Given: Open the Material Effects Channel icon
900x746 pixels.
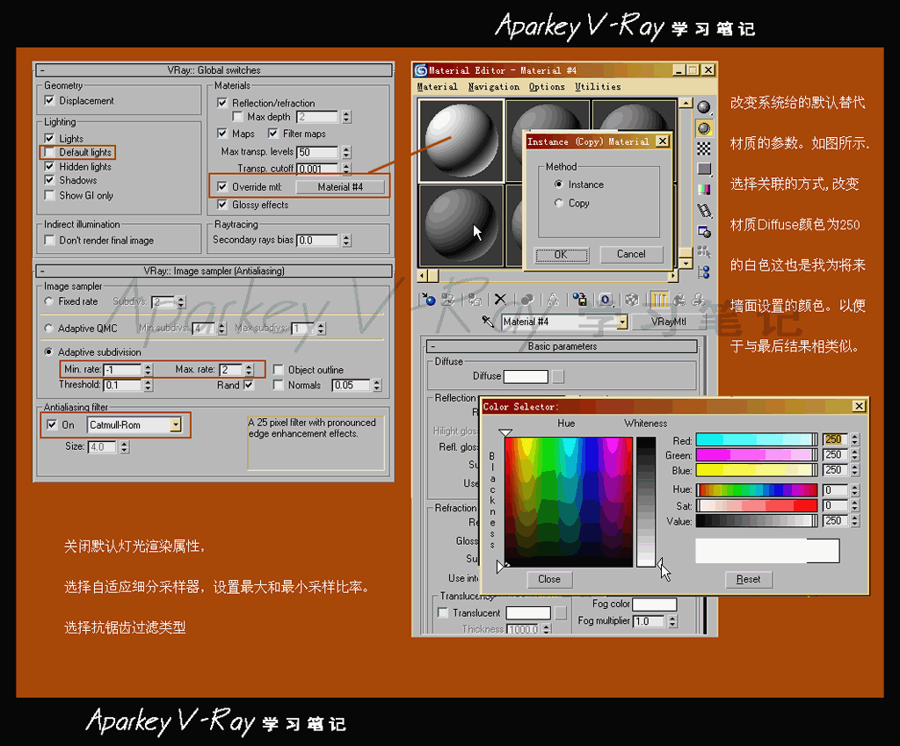Looking at the screenshot, I should [606, 299].
